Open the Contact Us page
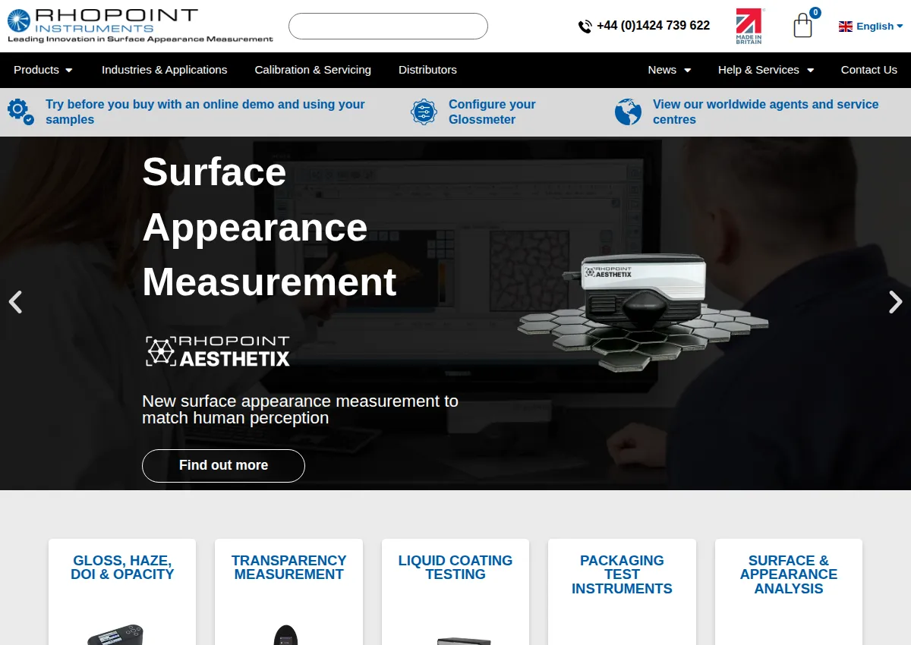Image resolution: width=911 pixels, height=645 pixels. tap(869, 70)
